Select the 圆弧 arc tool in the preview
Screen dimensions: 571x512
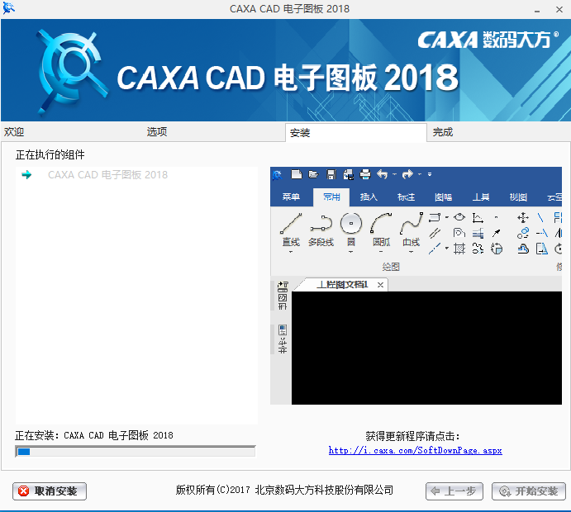(381, 230)
